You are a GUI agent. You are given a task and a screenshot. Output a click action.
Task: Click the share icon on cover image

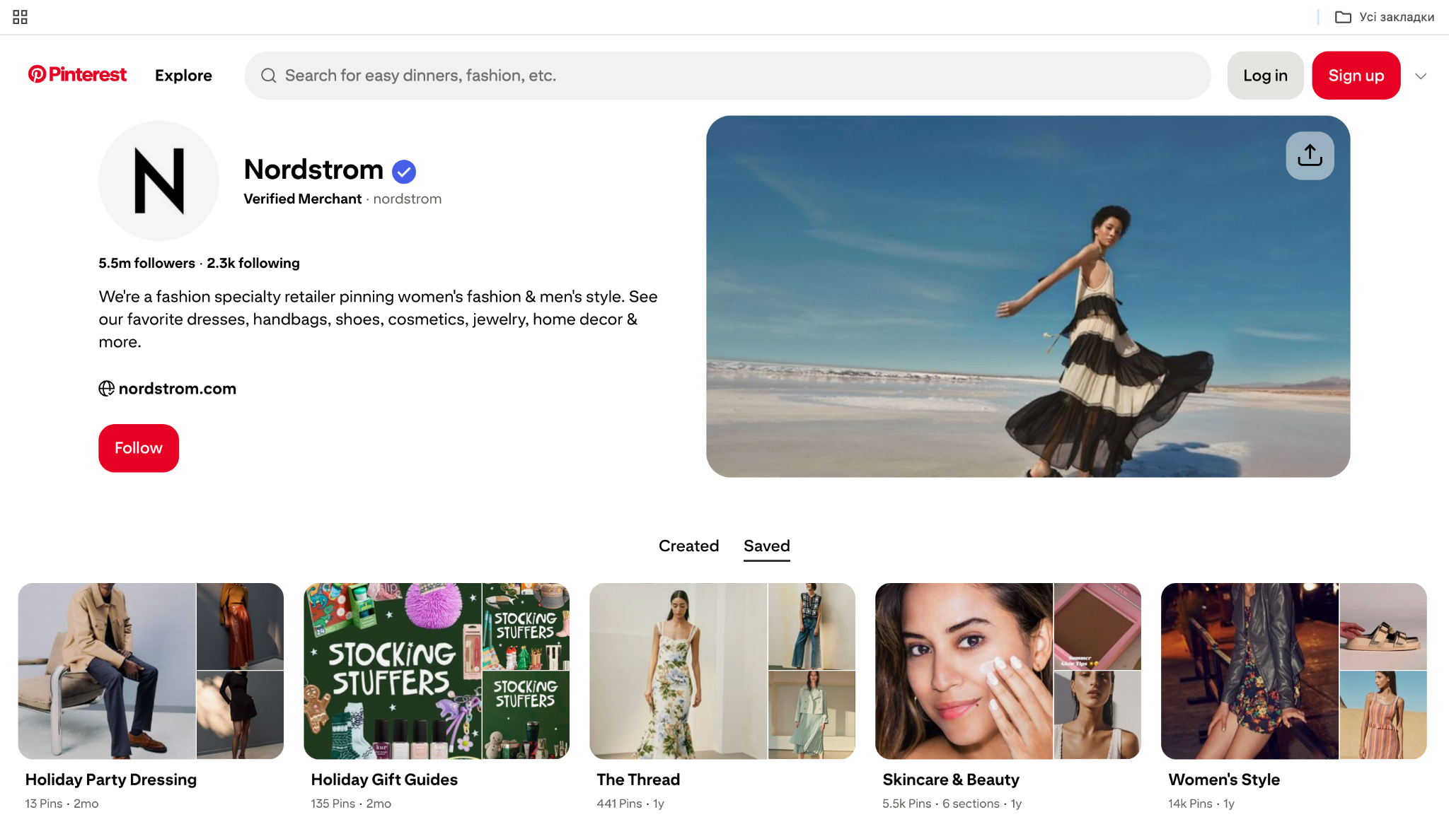1310,155
